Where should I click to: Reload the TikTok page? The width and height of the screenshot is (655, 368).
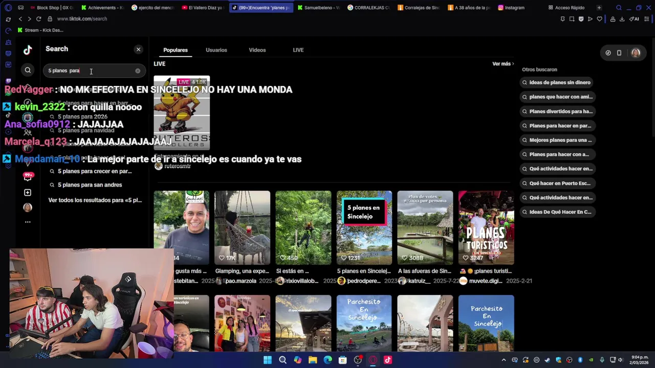pyautogui.click(x=38, y=19)
